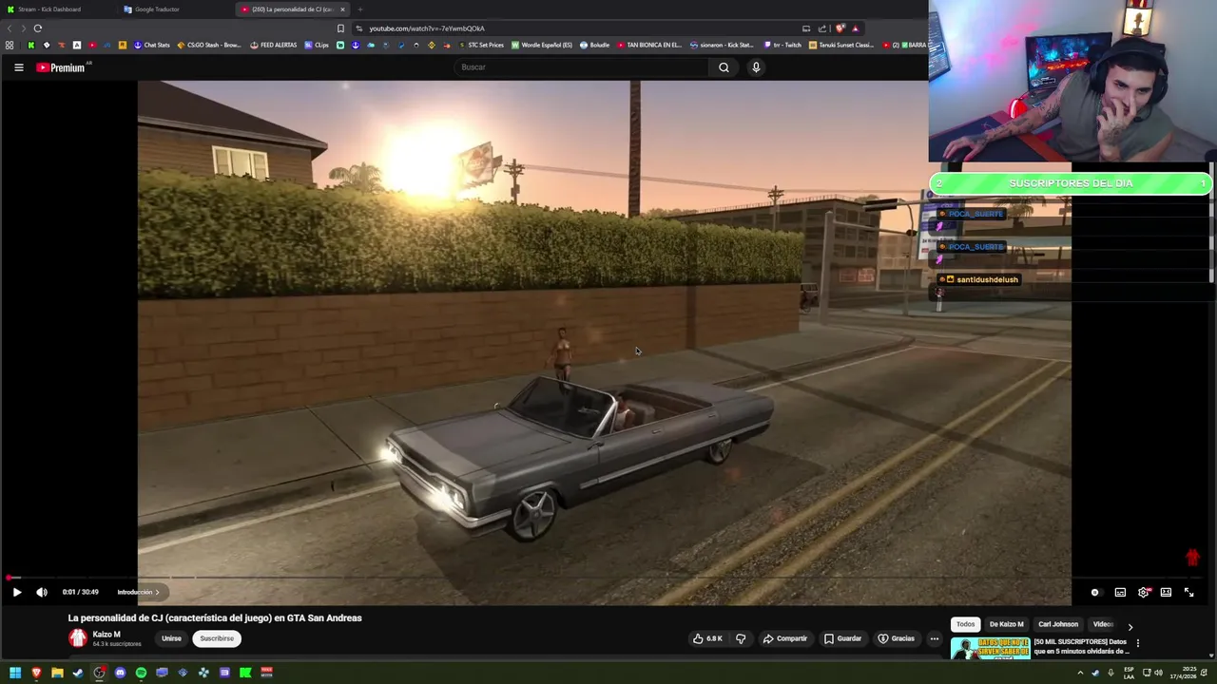This screenshot has height=684, width=1217.
Task: Open Discord from the taskbar
Action: coord(120,673)
